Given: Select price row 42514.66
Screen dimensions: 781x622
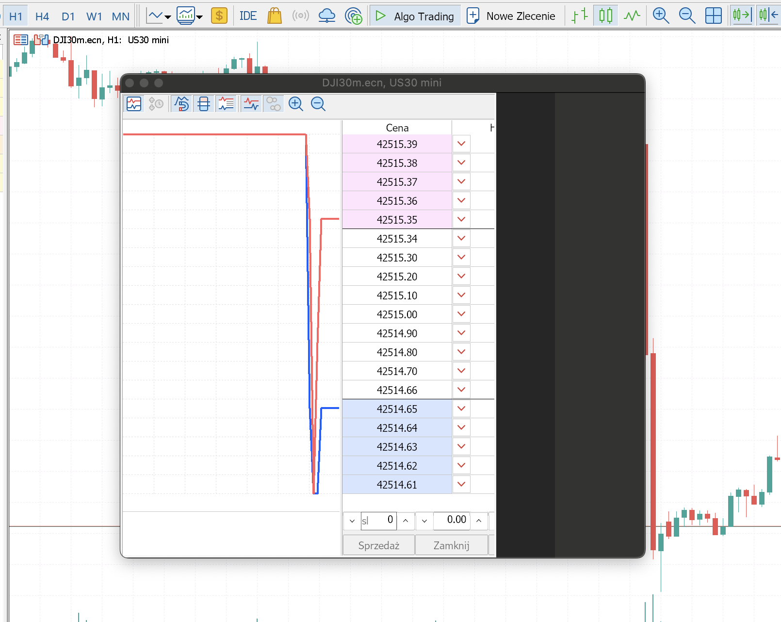Looking at the screenshot, I should [x=397, y=390].
